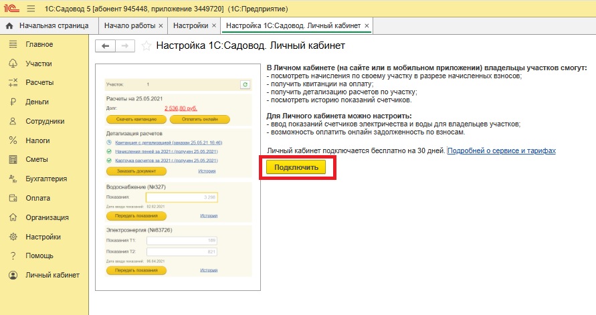596x315 pixels.
Task: Click the yellow Подключить button
Action: 296,167
